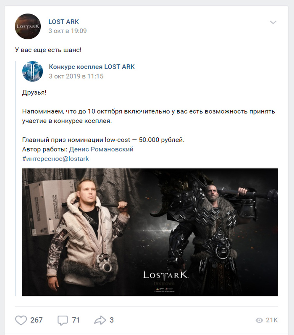Click the 3 shares count
Viewport: 294px width, 335px height.
[x=112, y=320]
